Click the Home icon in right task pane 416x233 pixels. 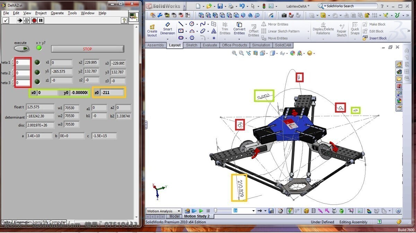[x=399, y=64]
